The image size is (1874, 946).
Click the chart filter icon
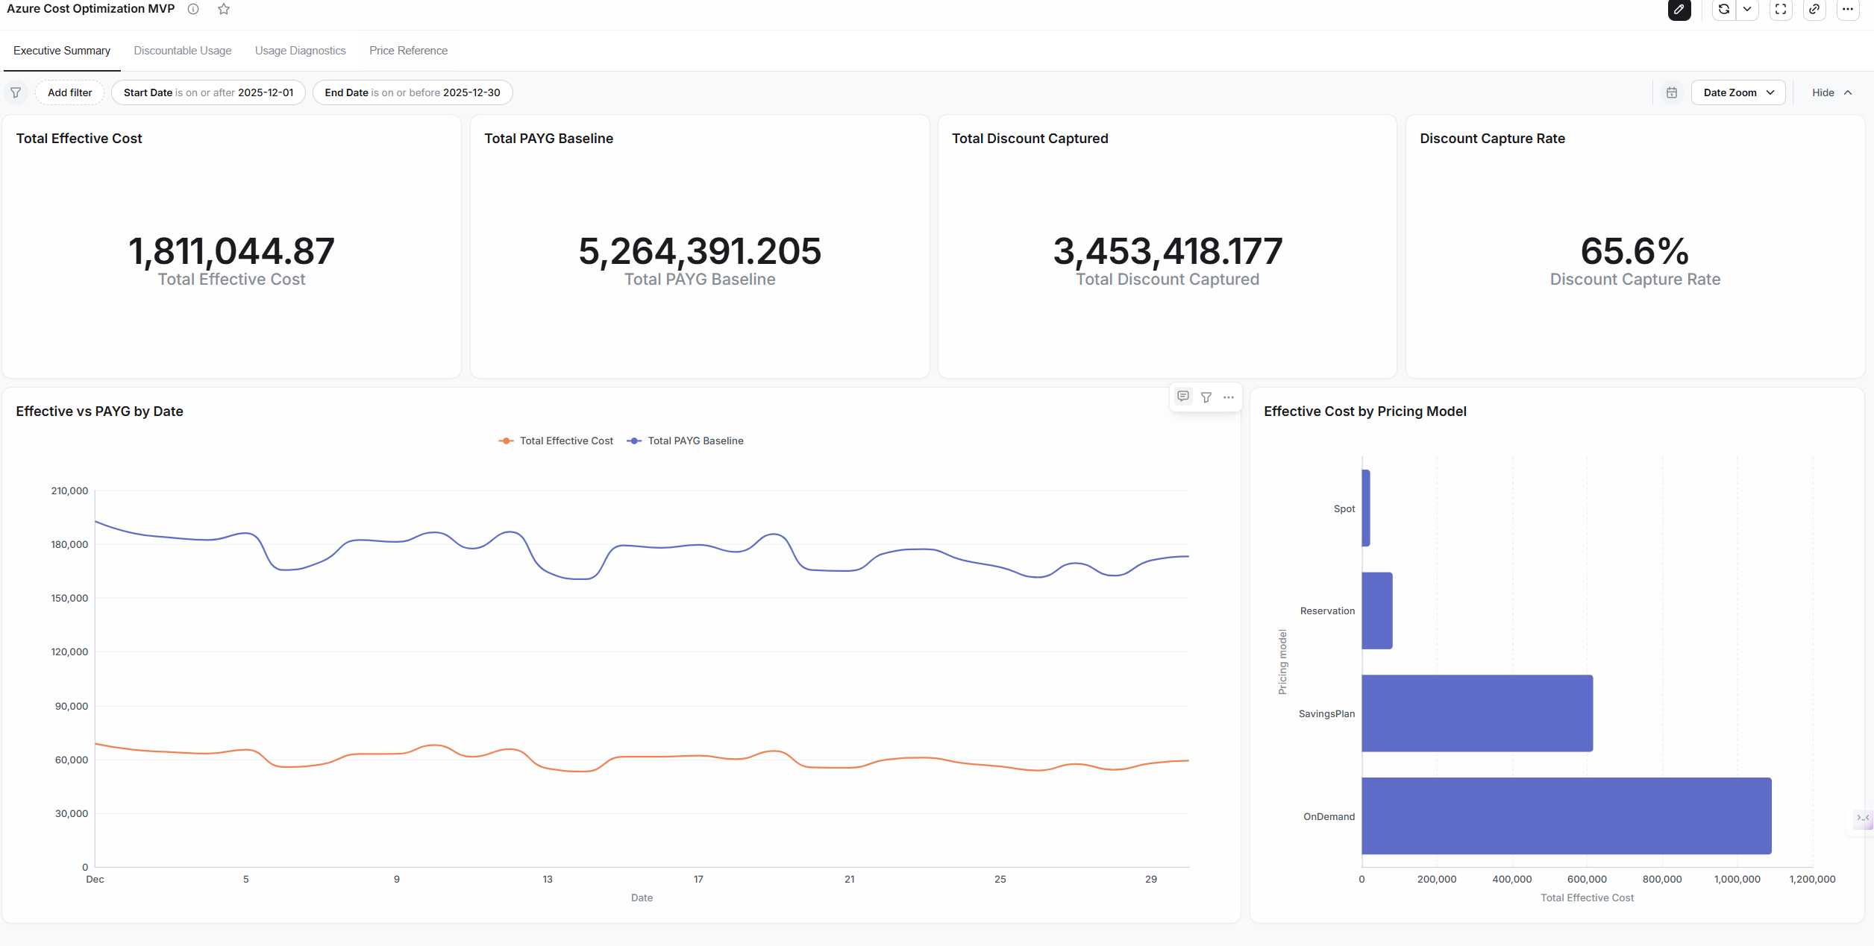click(x=1206, y=397)
